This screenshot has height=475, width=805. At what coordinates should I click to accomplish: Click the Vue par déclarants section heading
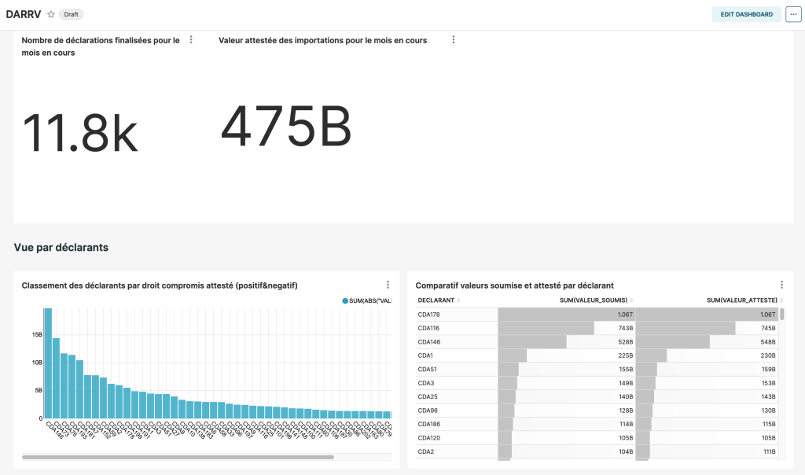click(61, 248)
